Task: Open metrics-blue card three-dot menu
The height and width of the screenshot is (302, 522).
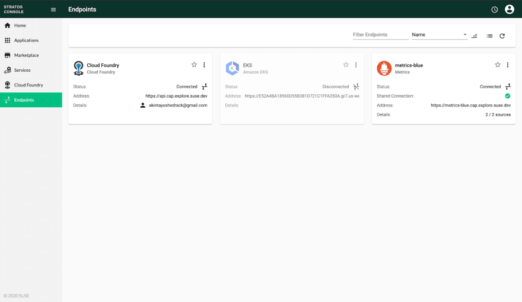Action: [508, 65]
